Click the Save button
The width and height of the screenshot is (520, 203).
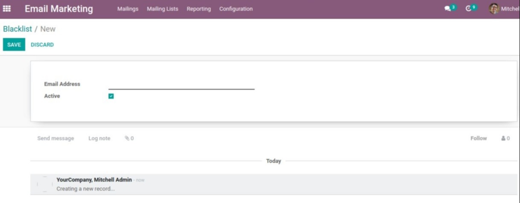(14, 44)
